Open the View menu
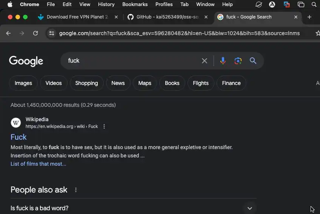The width and height of the screenshot is (320, 214). tap(85, 4)
